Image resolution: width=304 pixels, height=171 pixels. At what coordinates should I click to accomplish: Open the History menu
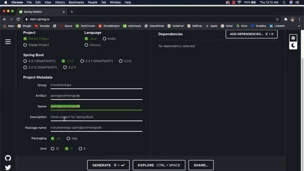60,2
